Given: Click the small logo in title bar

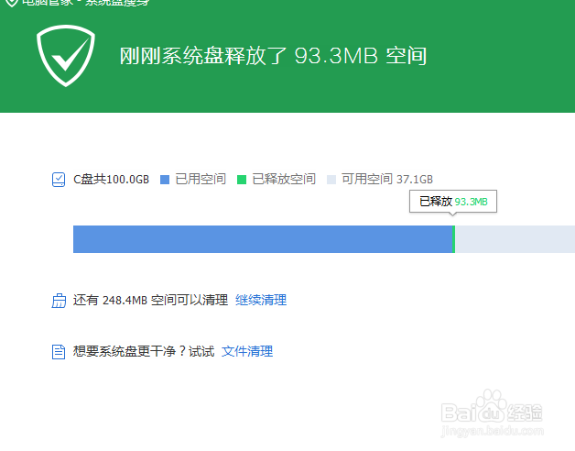Looking at the screenshot, I should [x=12, y=3].
